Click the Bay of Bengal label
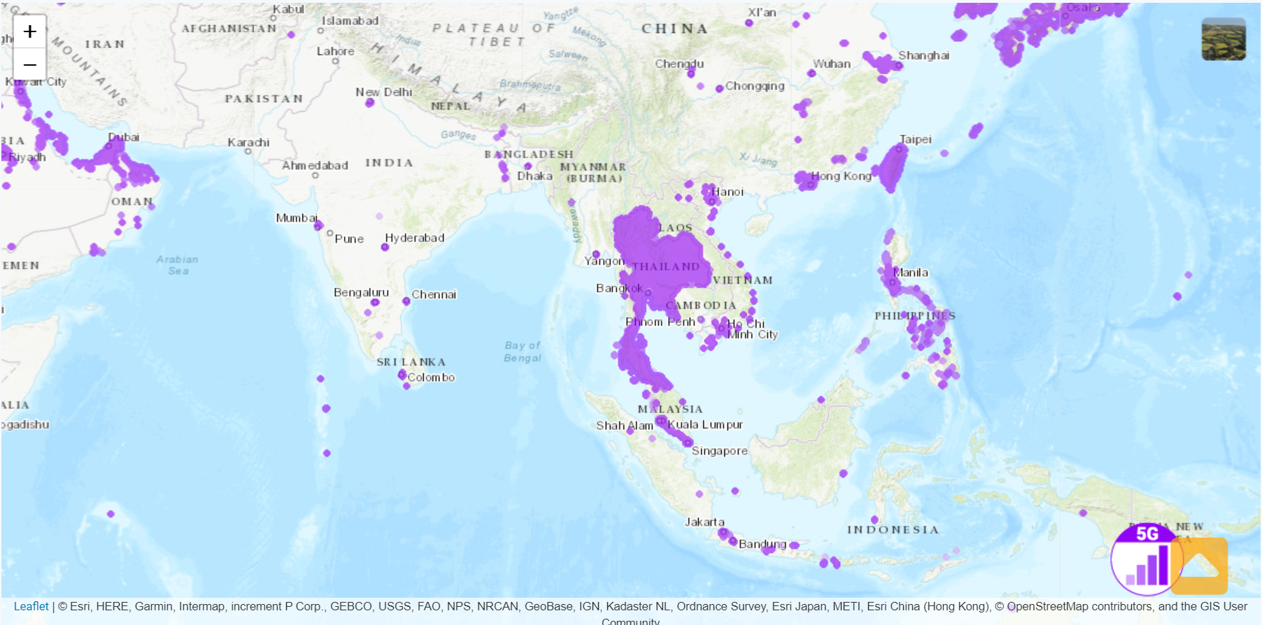This screenshot has width=1262, height=625. (x=523, y=352)
